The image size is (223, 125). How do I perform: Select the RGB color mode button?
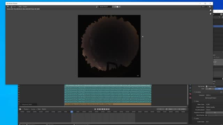(219, 89)
